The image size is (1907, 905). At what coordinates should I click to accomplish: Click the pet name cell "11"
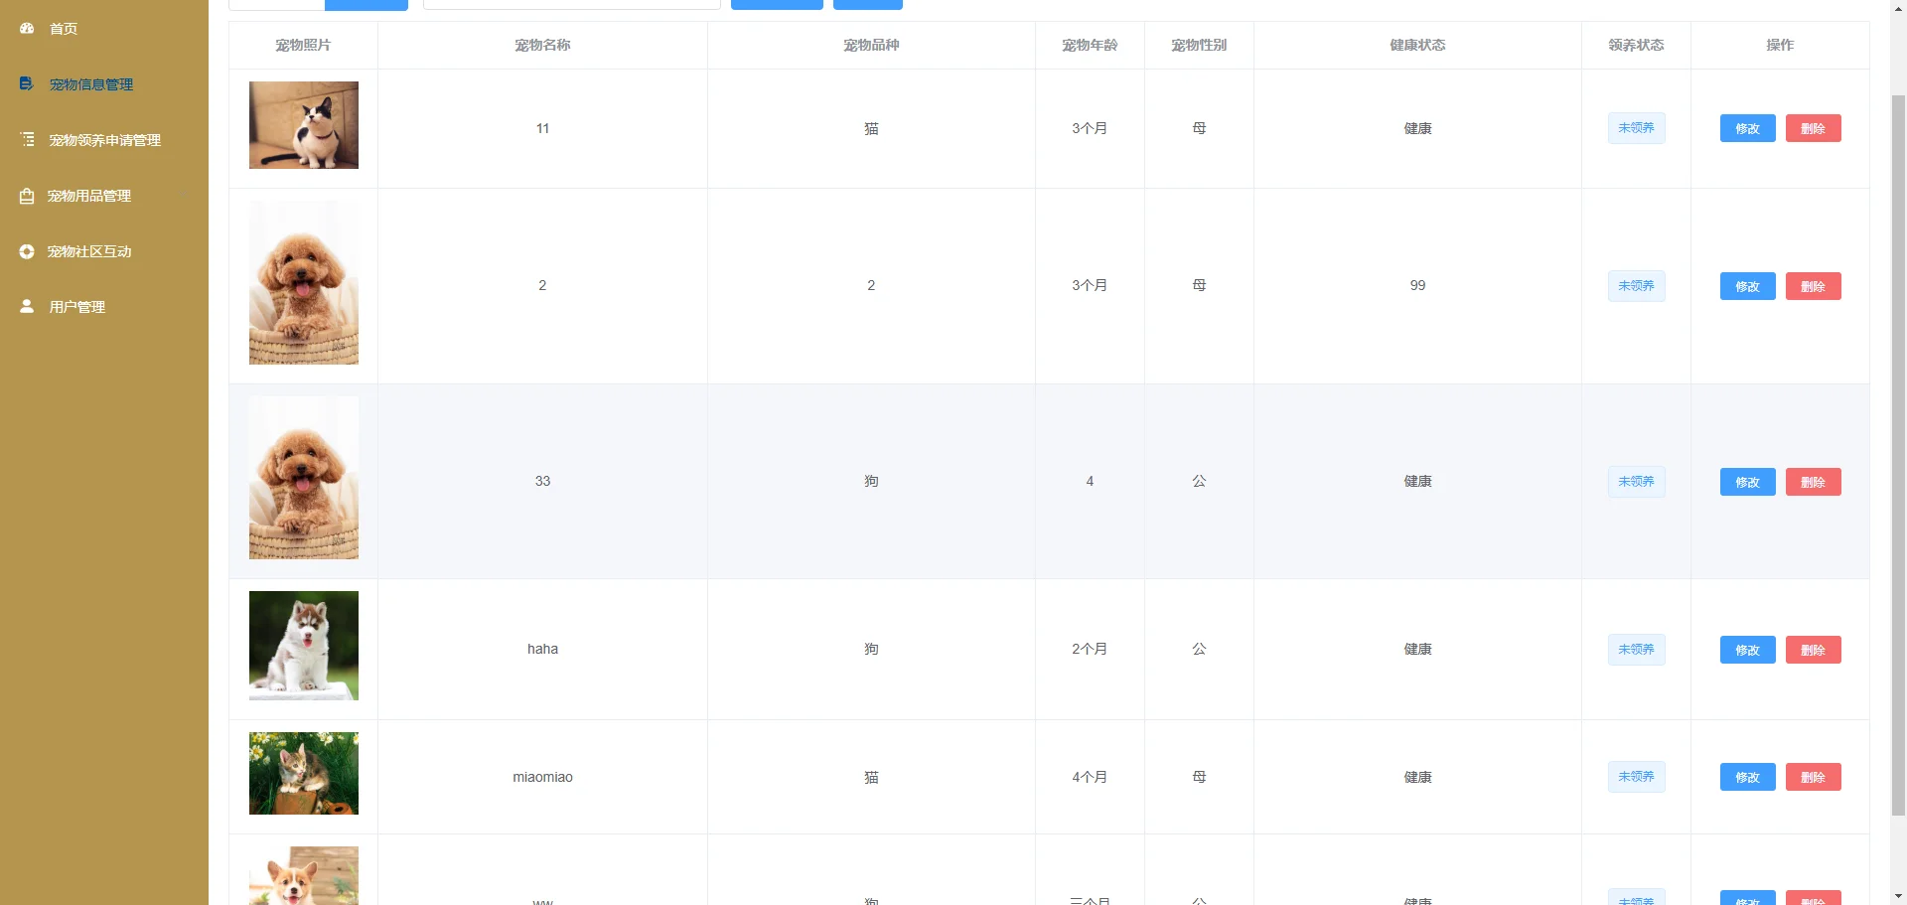[x=542, y=128]
